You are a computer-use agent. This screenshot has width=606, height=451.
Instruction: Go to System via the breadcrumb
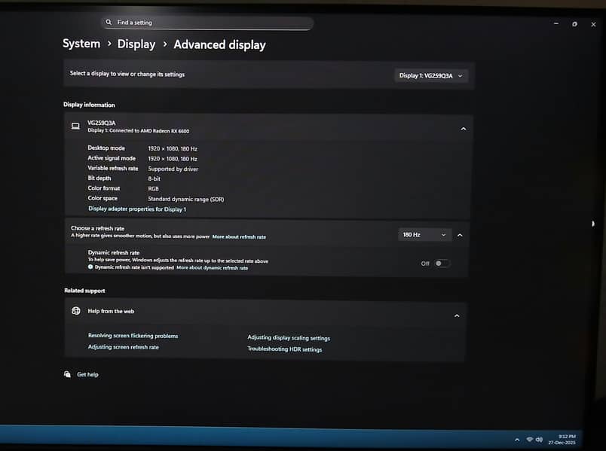click(81, 44)
